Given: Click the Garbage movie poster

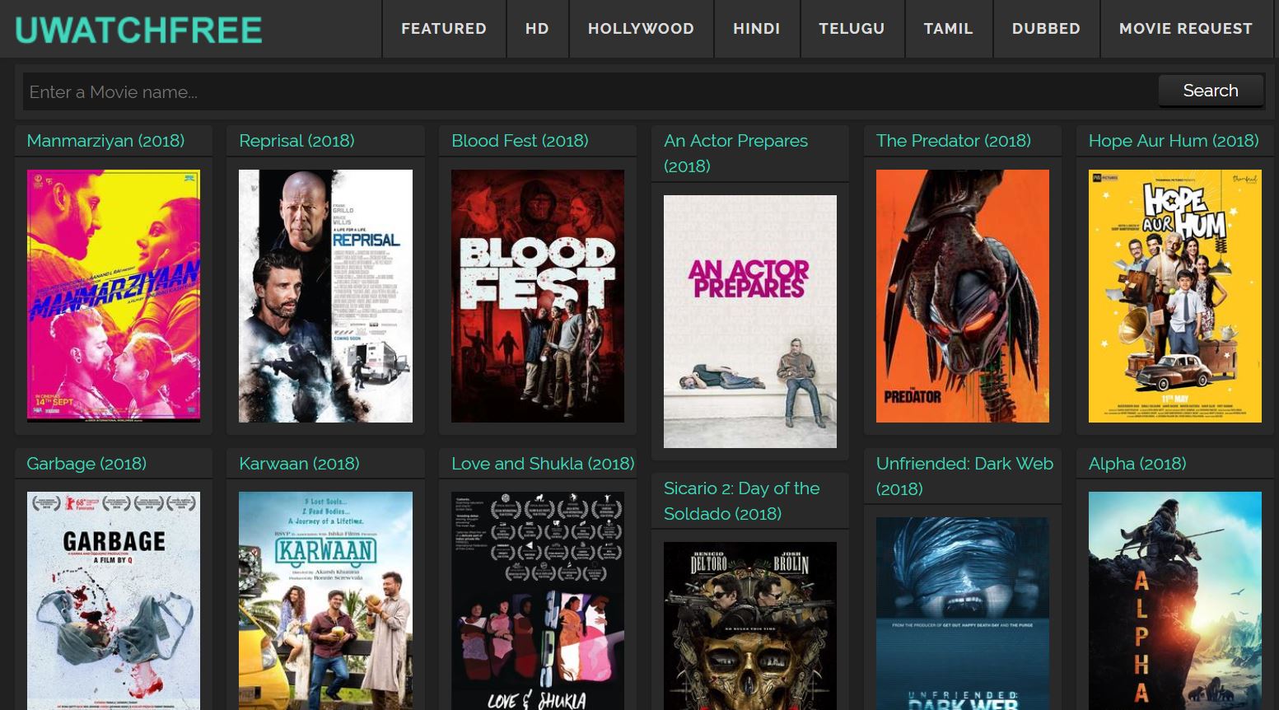Looking at the screenshot, I should 114,600.
